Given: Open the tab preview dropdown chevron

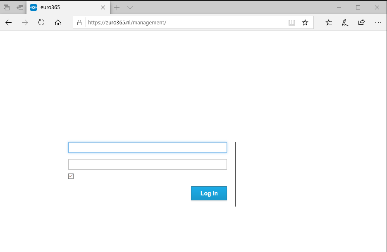Looking at the screenshot, I should pos(130,7).
